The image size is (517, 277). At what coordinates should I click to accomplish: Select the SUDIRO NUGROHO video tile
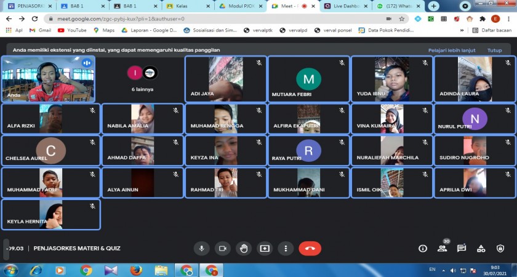[x=475, y=151]
